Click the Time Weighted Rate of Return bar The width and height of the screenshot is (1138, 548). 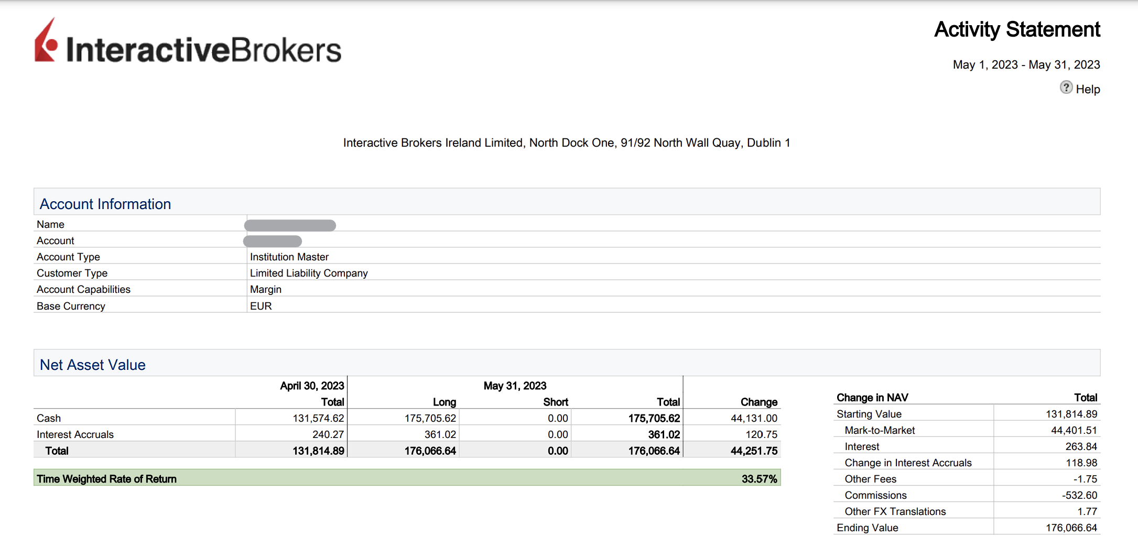pyautogui.click(x=407, y=478)
